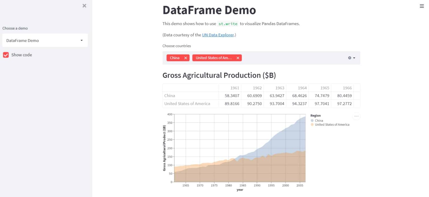
Task: Click the Show code label text
Action: 22,55
